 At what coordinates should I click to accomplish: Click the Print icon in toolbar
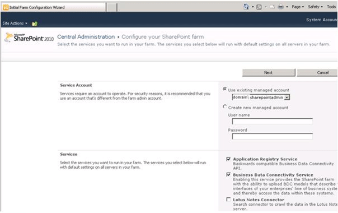click(280, 7)
